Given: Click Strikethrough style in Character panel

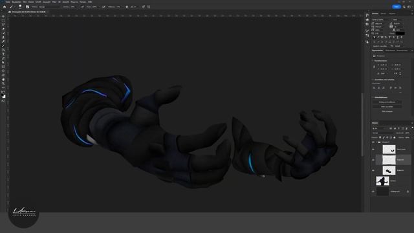Looking at the screenshot, I should pos(401,38).
